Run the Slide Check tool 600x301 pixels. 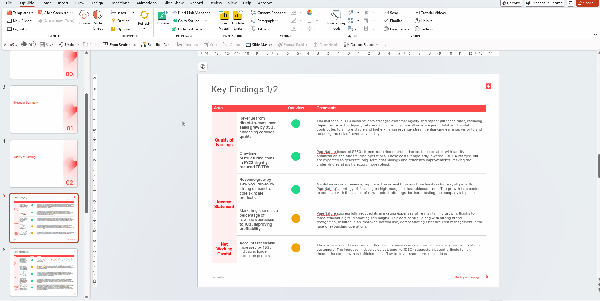(98, 20)
